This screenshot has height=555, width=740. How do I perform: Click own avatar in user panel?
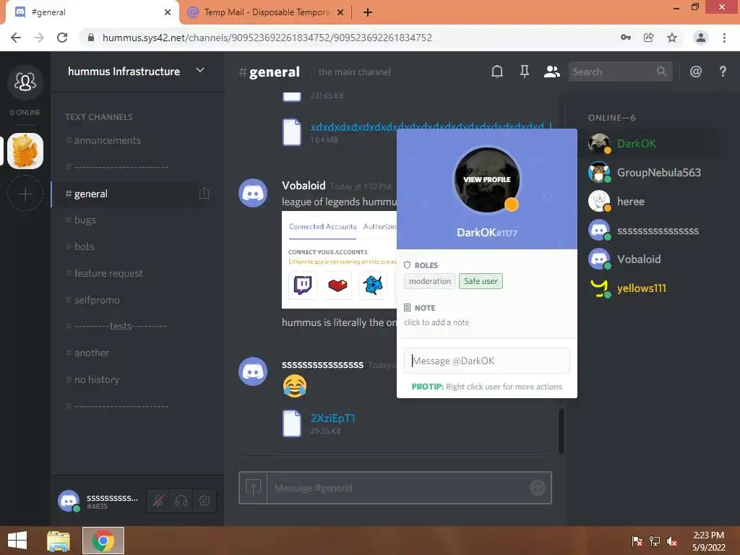click(69, 501)
